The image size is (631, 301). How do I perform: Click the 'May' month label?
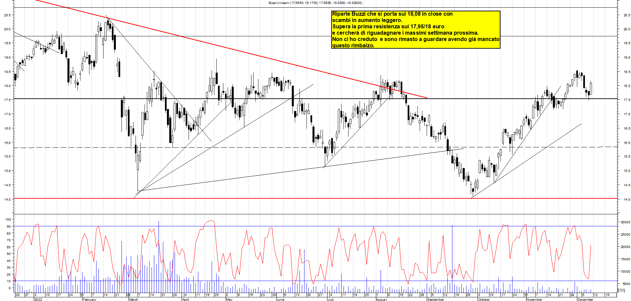(x=229, y=299)
